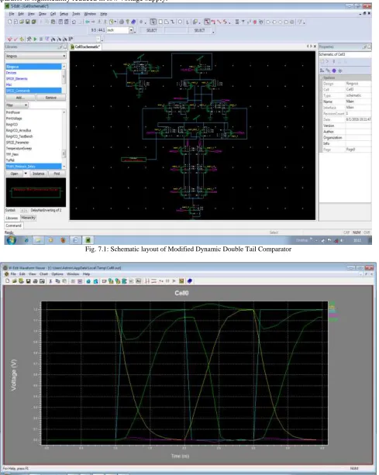Click the vertical cursor bars icon in W-Edit
This screenshot has width=379, height=475.
pos(147,281)
